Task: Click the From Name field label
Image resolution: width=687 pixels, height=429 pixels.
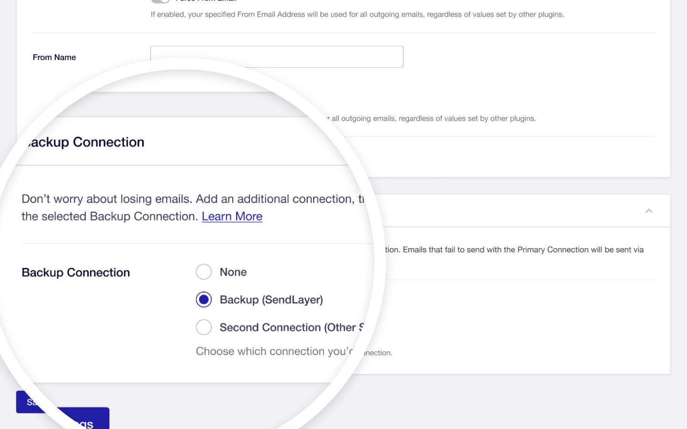Action: point(54,57)
